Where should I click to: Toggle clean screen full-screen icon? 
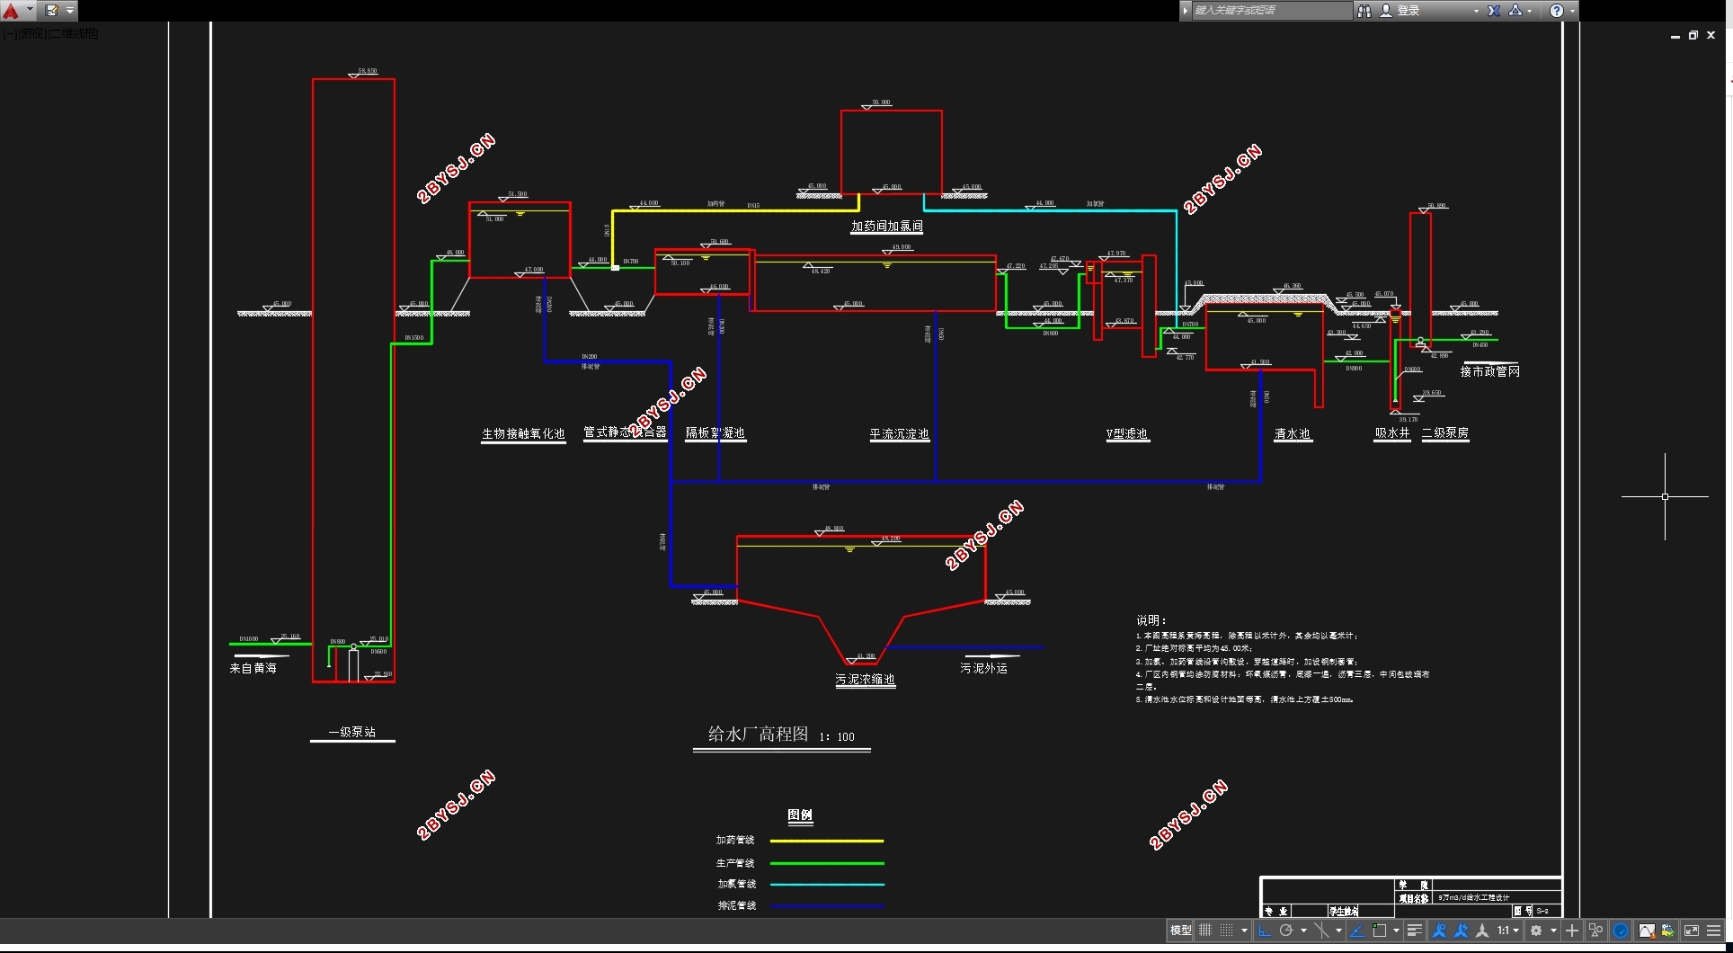pyautogui.click(x=1692, y=931)
